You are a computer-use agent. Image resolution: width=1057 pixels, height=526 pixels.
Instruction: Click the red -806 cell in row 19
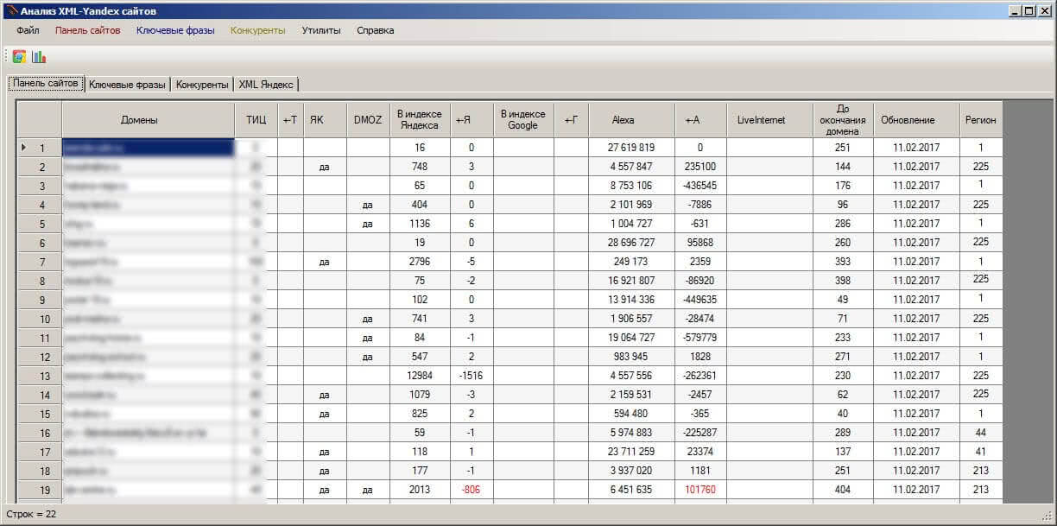pos(472,490)
